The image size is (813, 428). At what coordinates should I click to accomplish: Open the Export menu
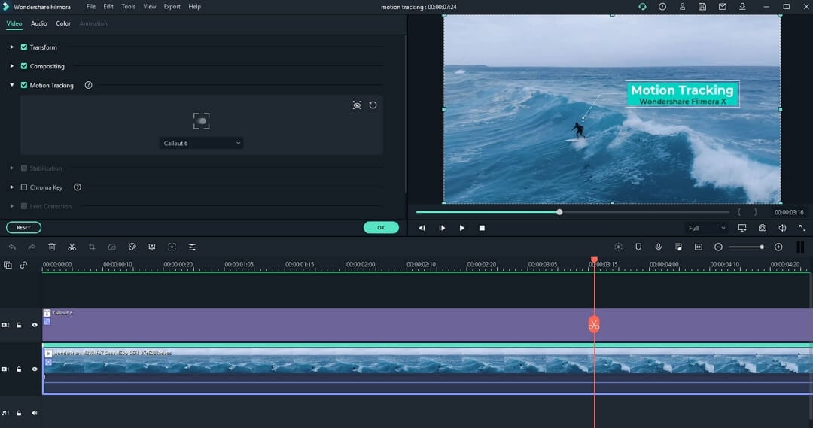pyautogui.click(x=172, y=7)
